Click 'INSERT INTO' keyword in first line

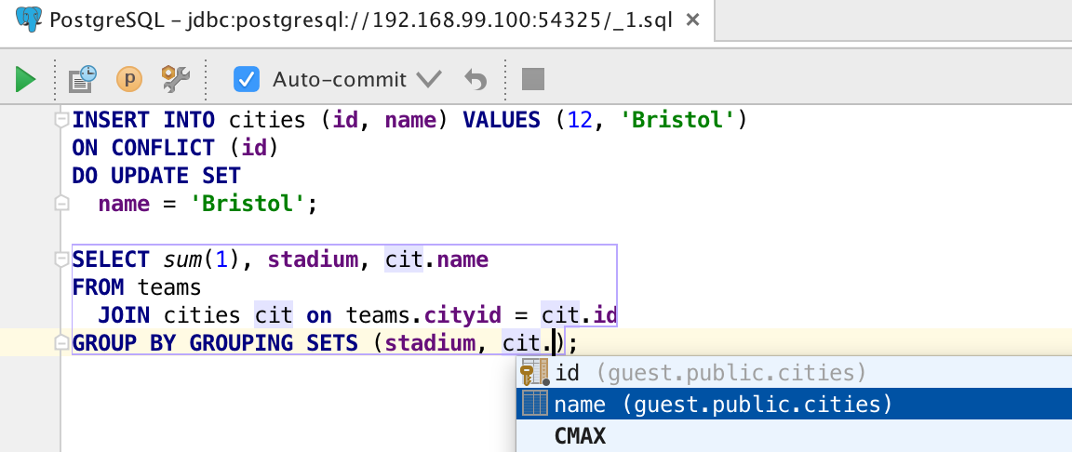143,120
